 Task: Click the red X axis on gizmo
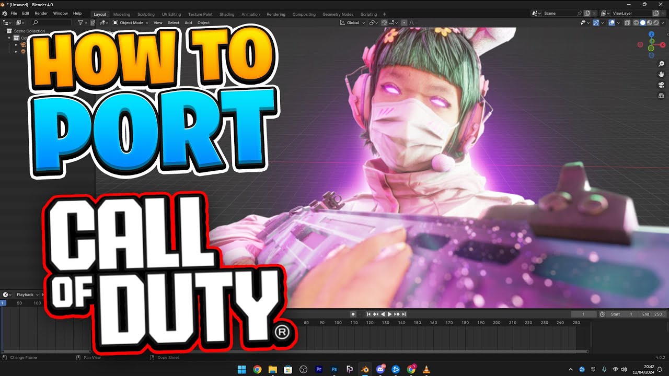[x=663, y=45]
